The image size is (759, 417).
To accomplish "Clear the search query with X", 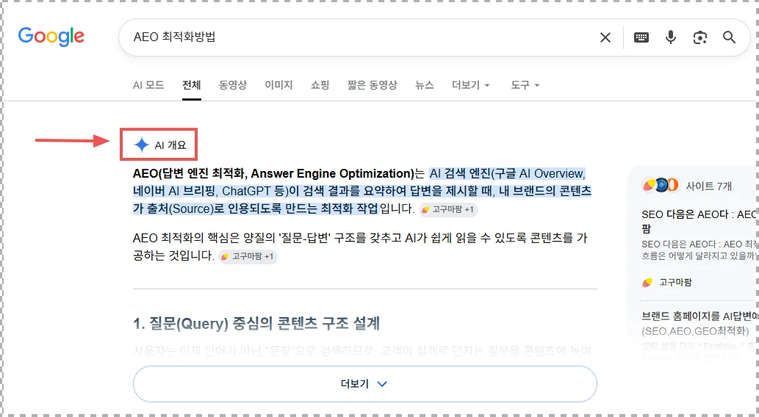I will coord(605,37).
